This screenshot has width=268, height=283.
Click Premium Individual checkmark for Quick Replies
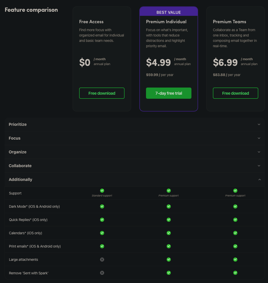[168, 220]
